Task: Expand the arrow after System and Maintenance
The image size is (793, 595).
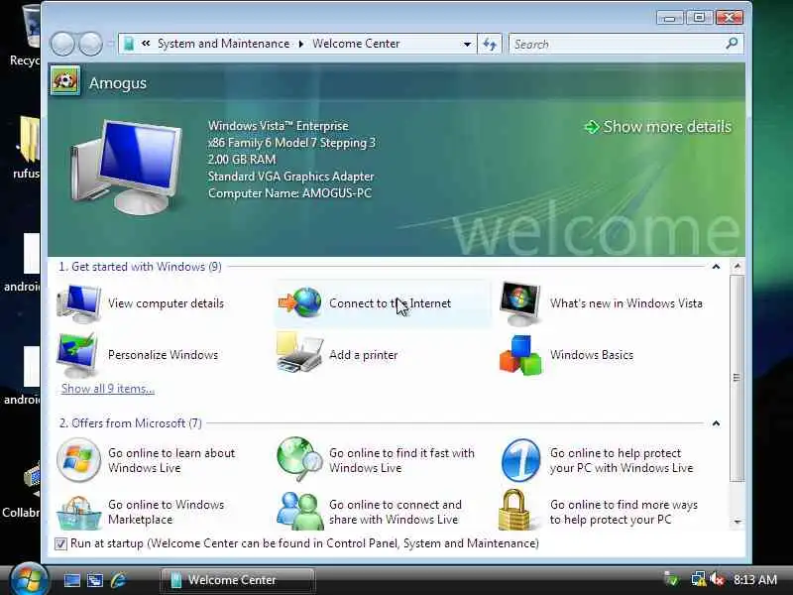Action: pyautogui.click(x=301, y=44)
